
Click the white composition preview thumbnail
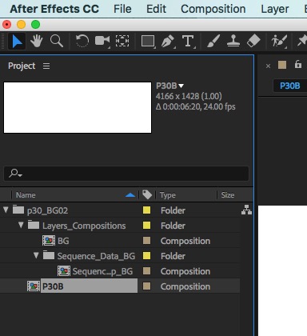pyautogui.click(x=78, y=107)
